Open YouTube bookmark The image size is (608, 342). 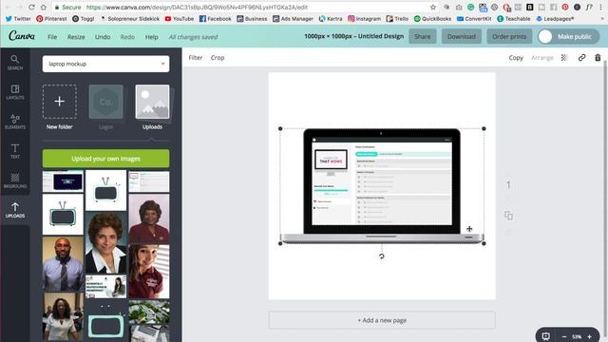pyautogui.click(x=180, y=19)
